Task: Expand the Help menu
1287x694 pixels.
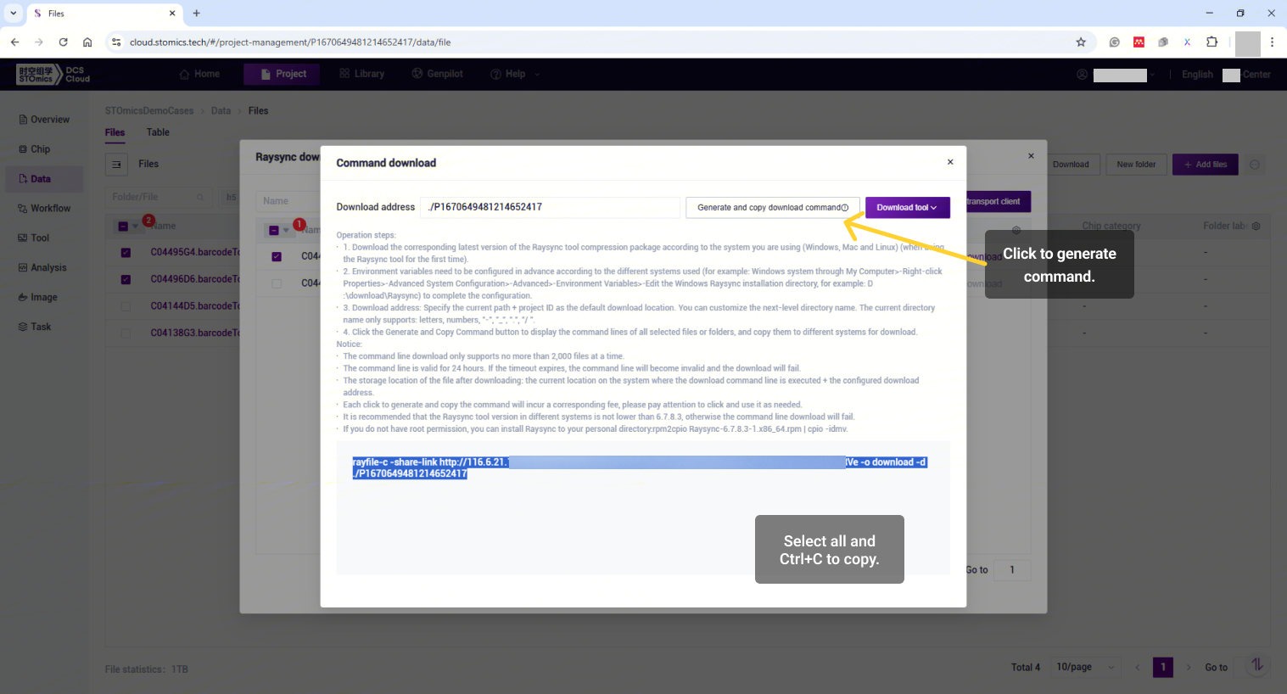Action: 514,74
